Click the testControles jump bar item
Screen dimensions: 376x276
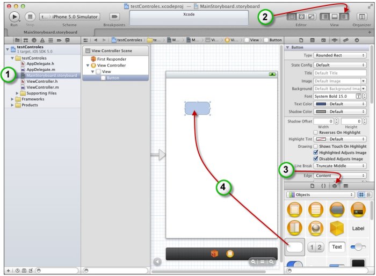127,40
